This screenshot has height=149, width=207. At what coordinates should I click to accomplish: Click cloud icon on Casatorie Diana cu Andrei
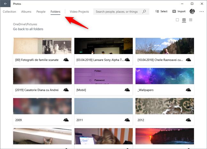click(66, 90)
